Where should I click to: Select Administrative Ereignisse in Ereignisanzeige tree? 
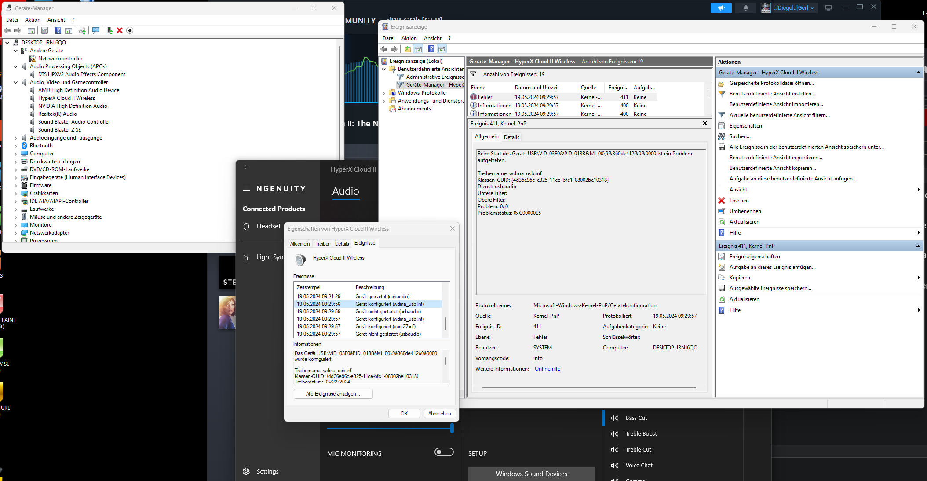435,77
